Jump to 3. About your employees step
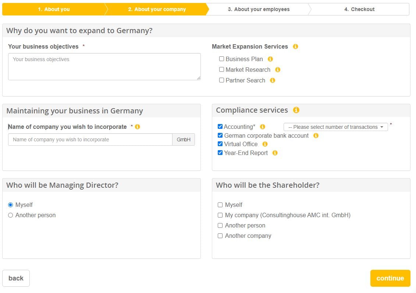 pos(259,9)
